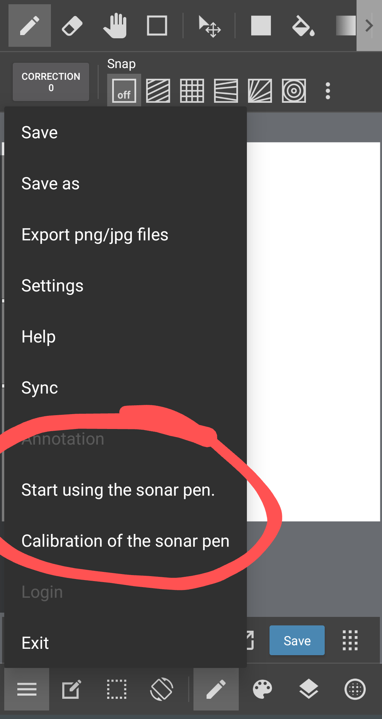This screenshot has height=719, width=382.
Task: Select Calibration of the sonar pen
Action: (x=125, y=541)
